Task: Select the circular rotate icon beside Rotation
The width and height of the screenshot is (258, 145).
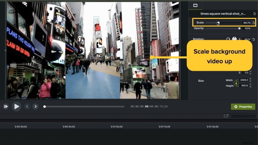Action: [x=229, y=39]
